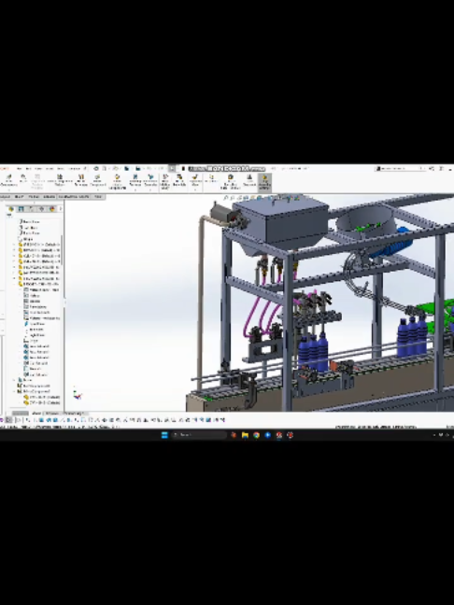Screen dimensions: 454x605
Task: Open the FeatureManager Design Tree tab
Action: [11, 209]
